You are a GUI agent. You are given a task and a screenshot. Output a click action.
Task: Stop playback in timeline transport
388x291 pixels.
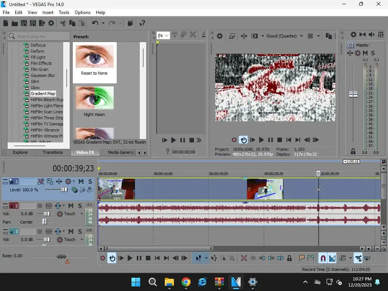148,258
